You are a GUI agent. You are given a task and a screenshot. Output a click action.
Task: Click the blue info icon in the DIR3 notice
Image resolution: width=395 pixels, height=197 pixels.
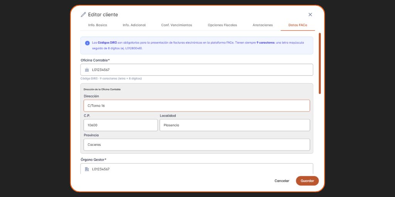pyautogui.click(x=87, y=43)
